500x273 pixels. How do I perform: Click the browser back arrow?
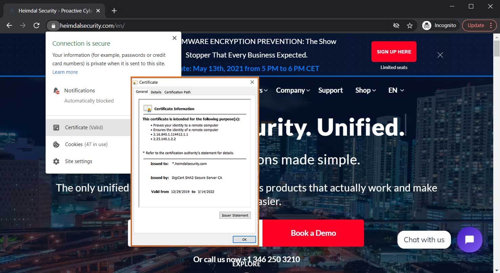9,25
